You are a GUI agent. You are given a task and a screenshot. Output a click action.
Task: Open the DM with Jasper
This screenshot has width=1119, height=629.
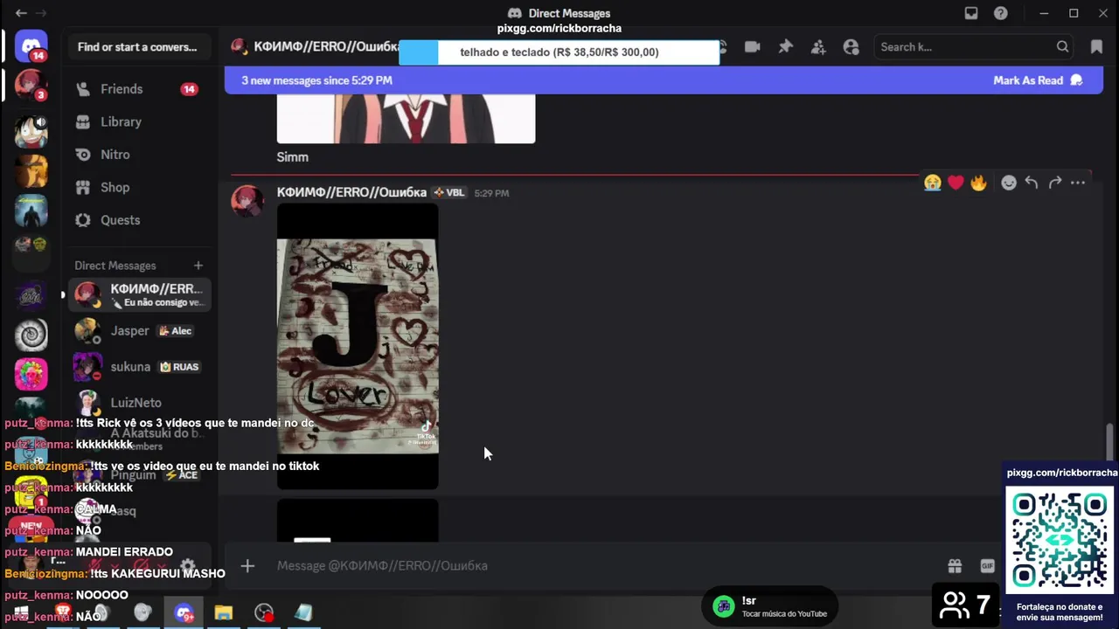(140, 331)
